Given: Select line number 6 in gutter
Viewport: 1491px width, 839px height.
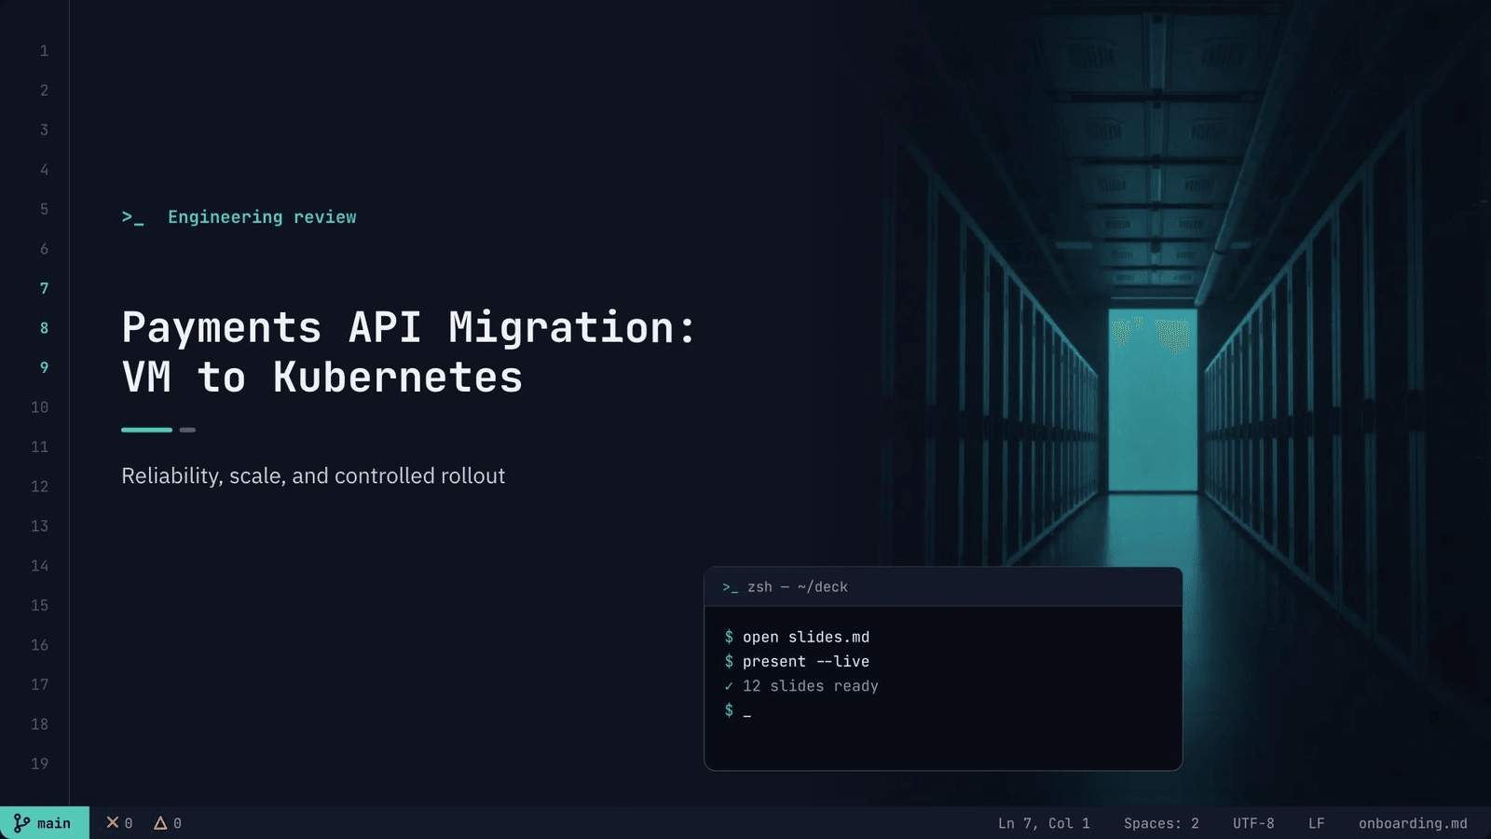Looking at the screenshot, I should click(x=44, y=249).
